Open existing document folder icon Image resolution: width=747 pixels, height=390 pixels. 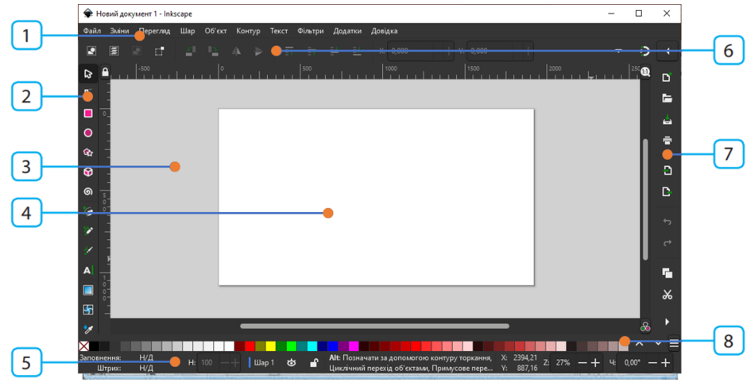667,98
